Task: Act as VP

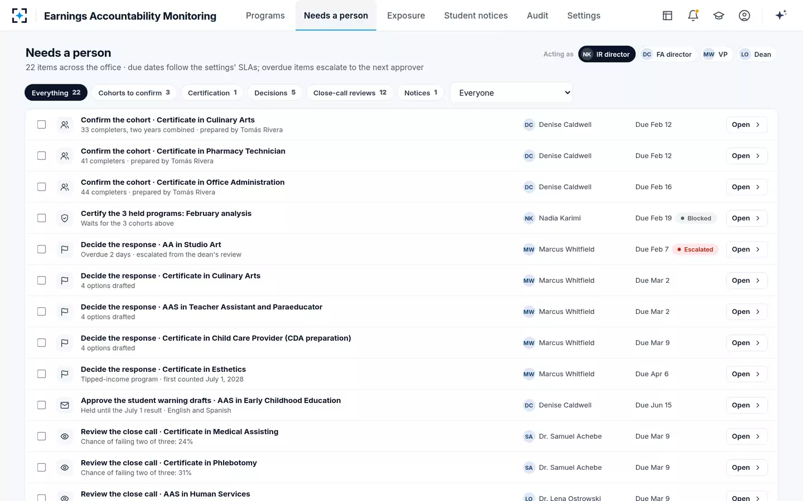Action: (715, 55)
